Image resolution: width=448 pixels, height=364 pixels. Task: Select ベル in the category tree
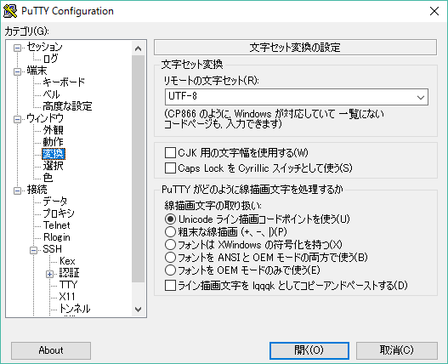[51, 94]
